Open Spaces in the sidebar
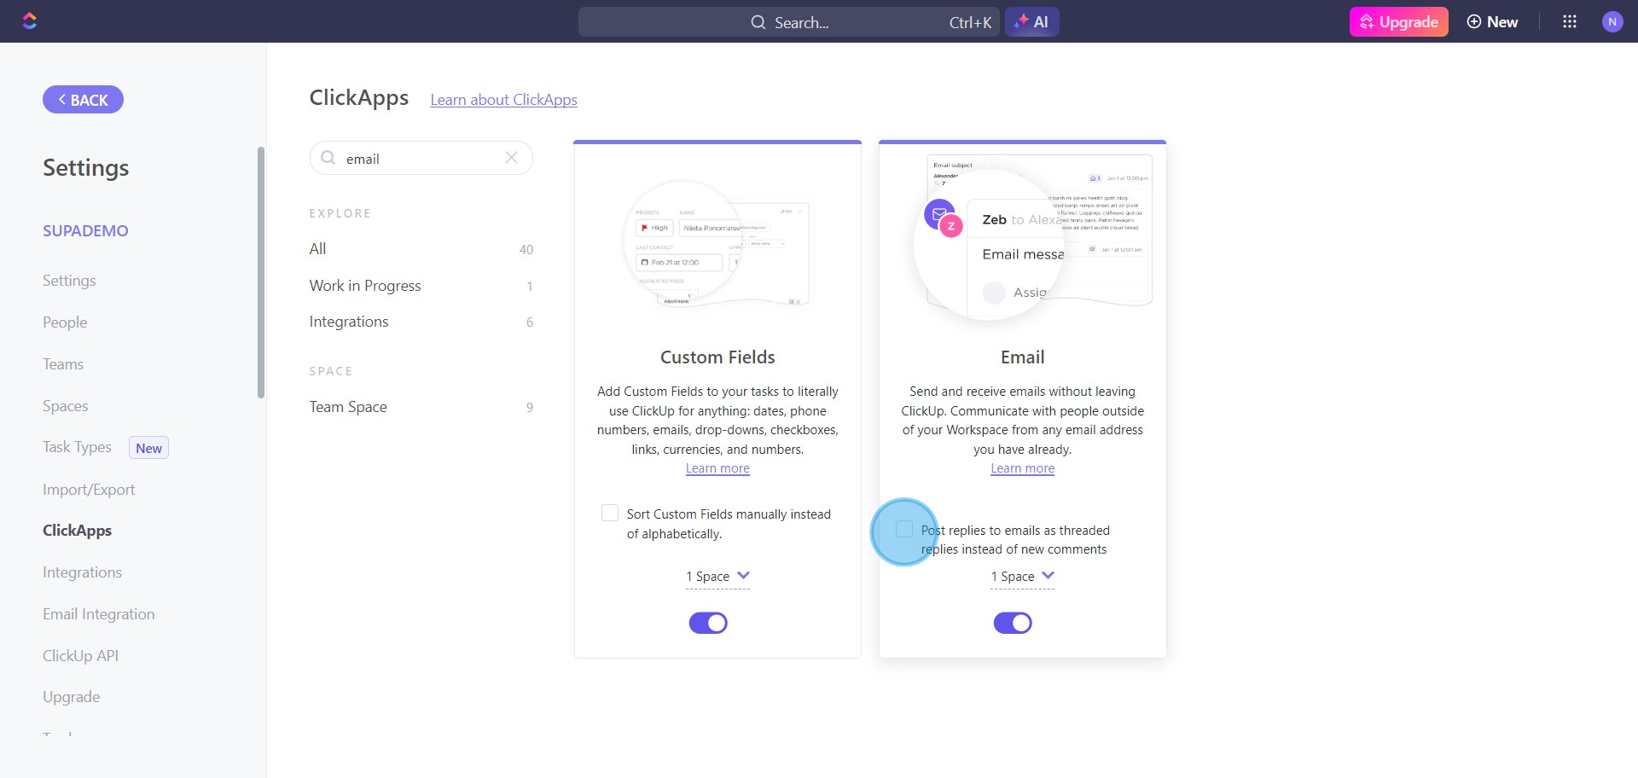1638x778 pixels. (66, 406)
